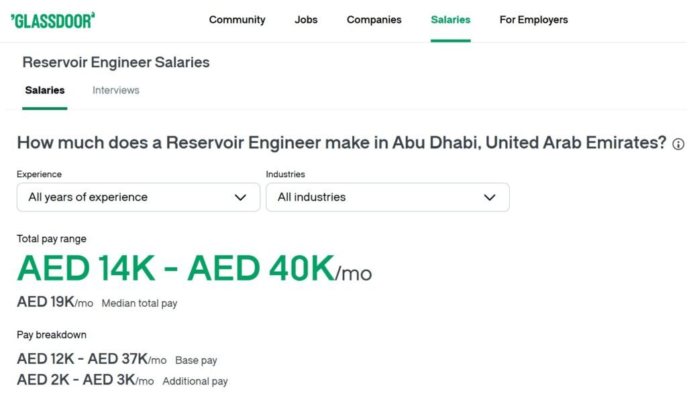Click the Reservoir Engineer Salaries heading
The height and width of the screenshot is (400, 687).
pyautogui.click(x=116, y=62)
